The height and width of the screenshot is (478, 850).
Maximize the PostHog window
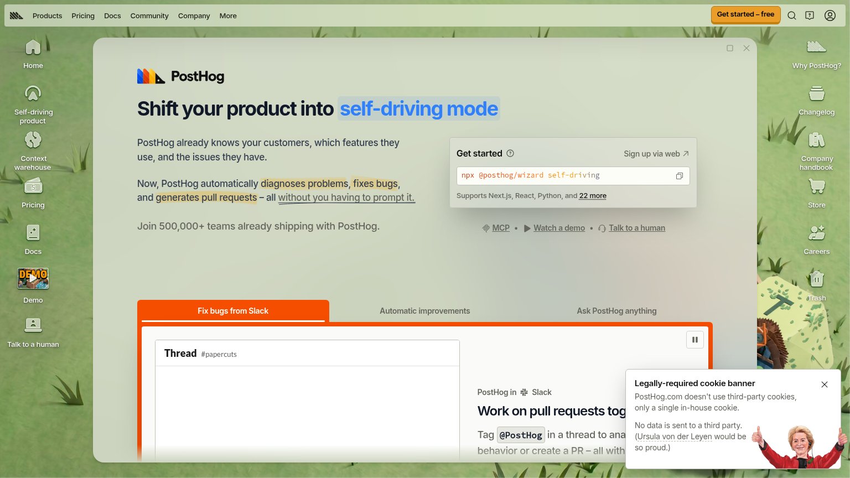click(x=730, y=48)
